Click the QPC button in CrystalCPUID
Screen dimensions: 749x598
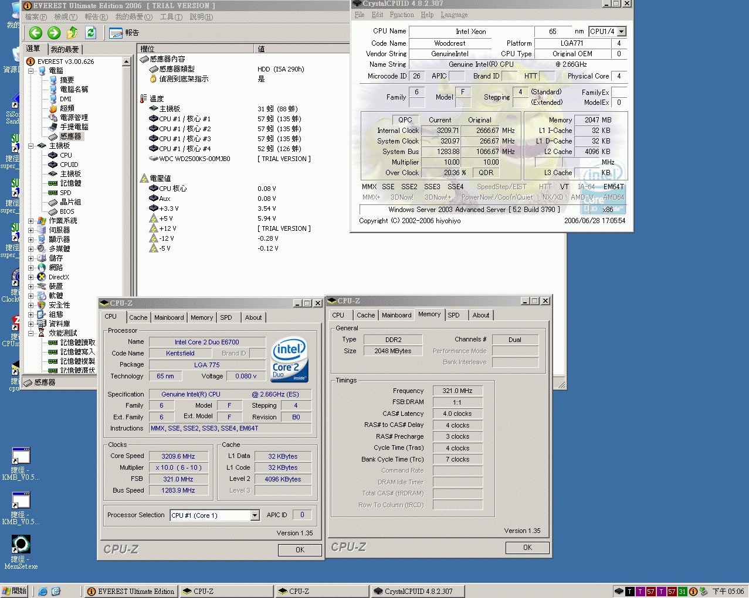(x=405, y=120)
